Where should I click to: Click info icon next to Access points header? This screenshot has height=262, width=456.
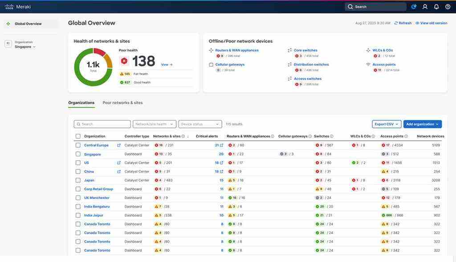[x=406, y=136]
